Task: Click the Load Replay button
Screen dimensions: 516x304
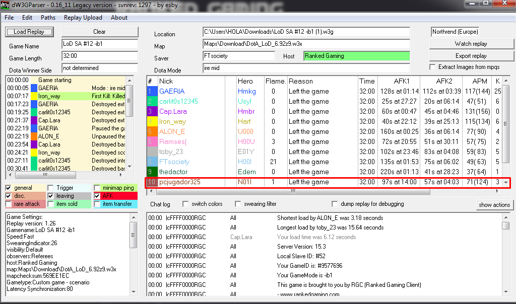Action: (x=29, y=32)
